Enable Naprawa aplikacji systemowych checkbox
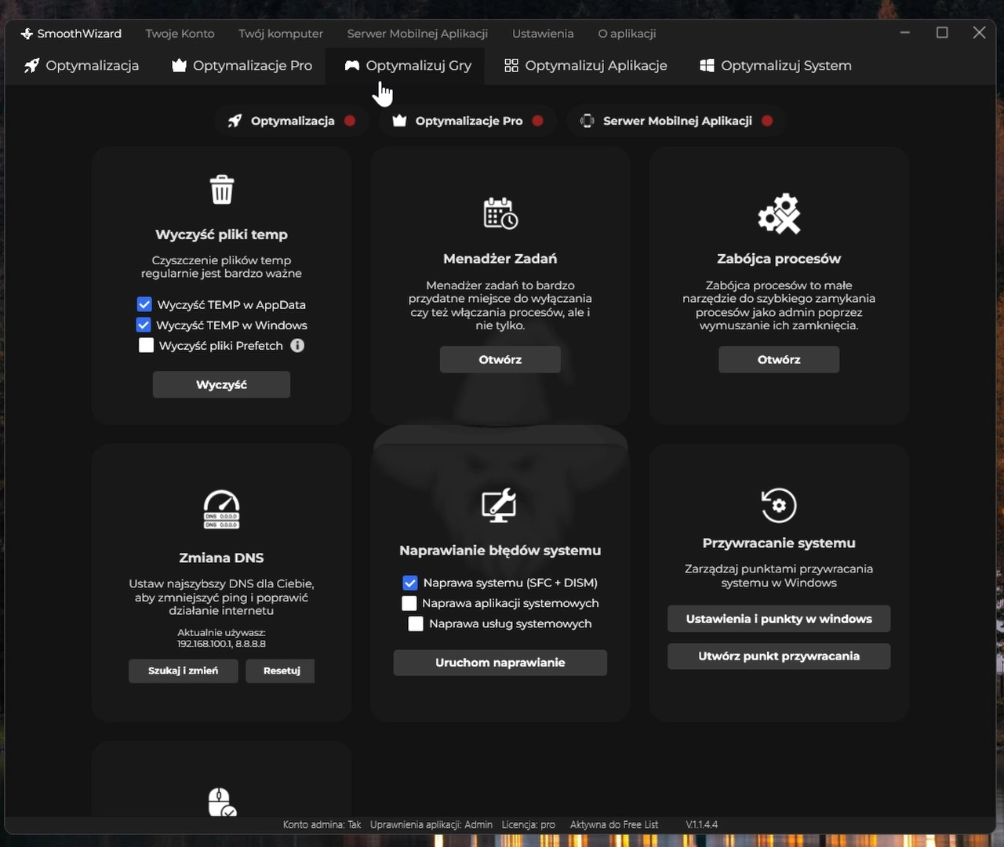Image resolution: width=1004 pixels, height=847 pixels. tap(409, 603)
